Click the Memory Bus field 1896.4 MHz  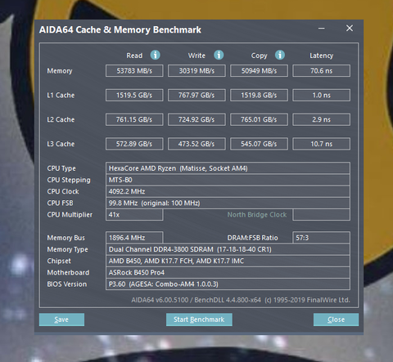134,238
